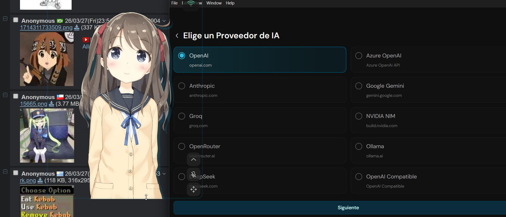Select the OpenRouter provider radio button
The width and height of the screenshot is (506, 217).
pyautogui.click(x=182, y=147)
